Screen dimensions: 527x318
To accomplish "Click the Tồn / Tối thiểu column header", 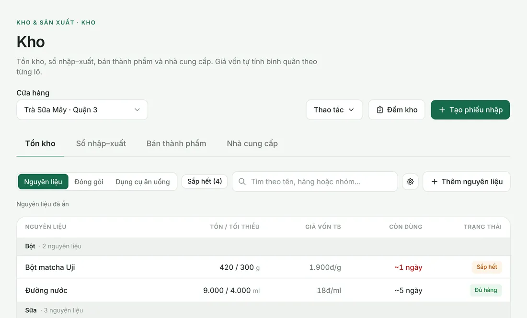I will point(235,227).
